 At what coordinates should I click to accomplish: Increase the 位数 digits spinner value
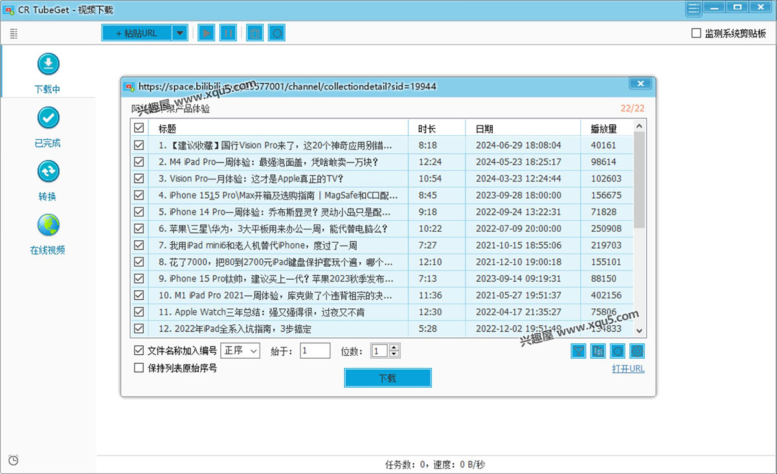tap(395, 347)
